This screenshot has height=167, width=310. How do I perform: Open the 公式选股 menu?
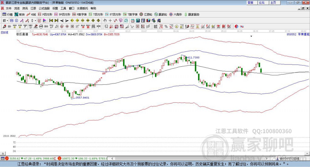pyautogui.click(x=44, y=8)
